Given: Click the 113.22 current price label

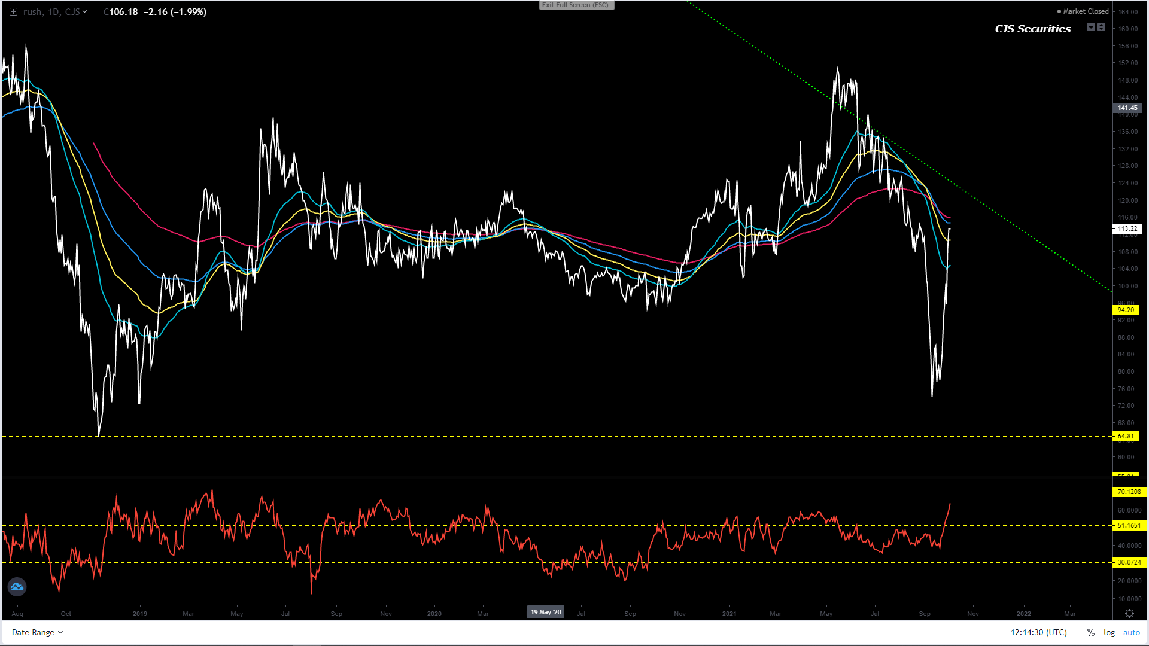Looking at the screenshot, I should 1127,228.
